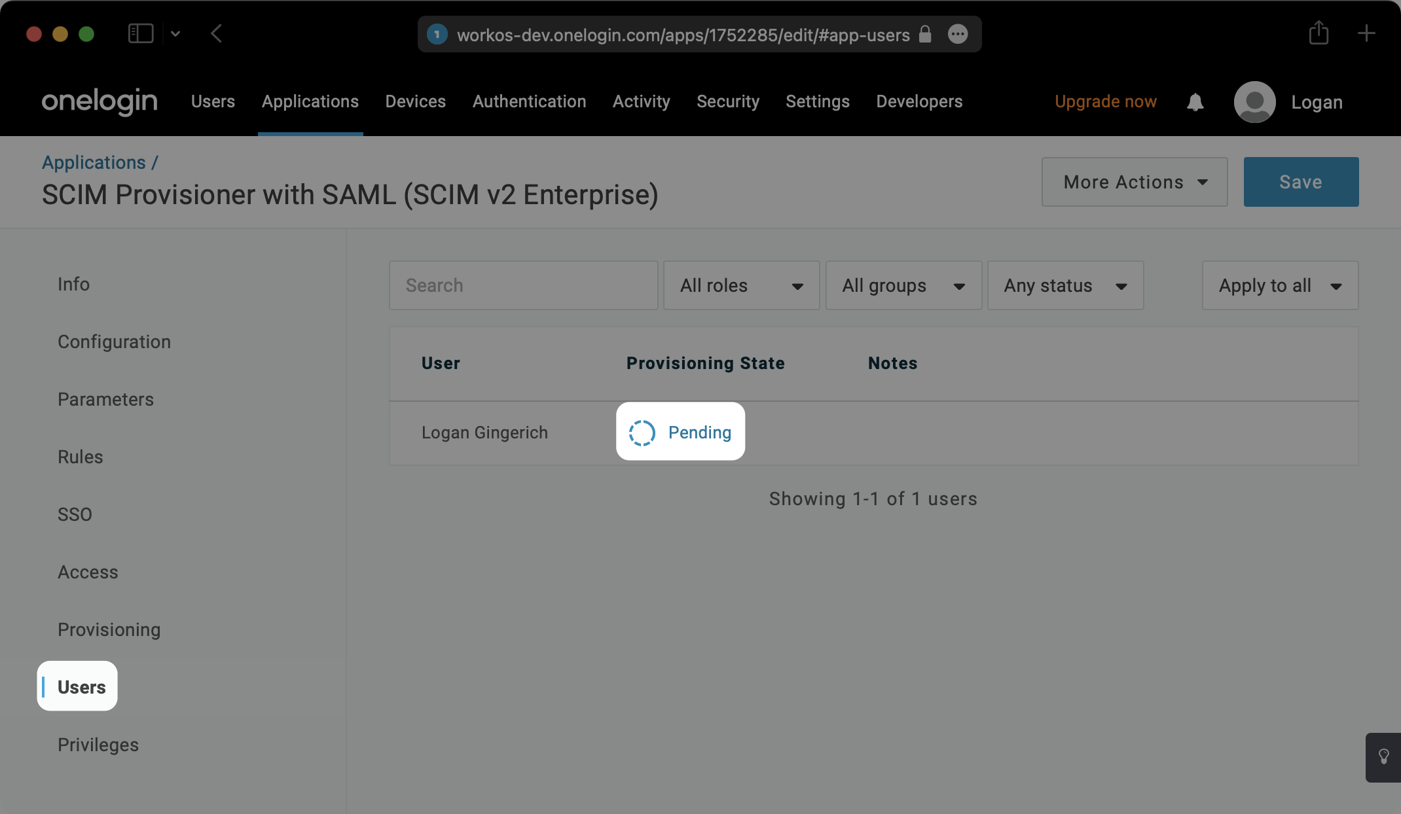Viewport: 1401px width, 814px height.
Task: Click the Search field above the user table
Action: [523, 285]
